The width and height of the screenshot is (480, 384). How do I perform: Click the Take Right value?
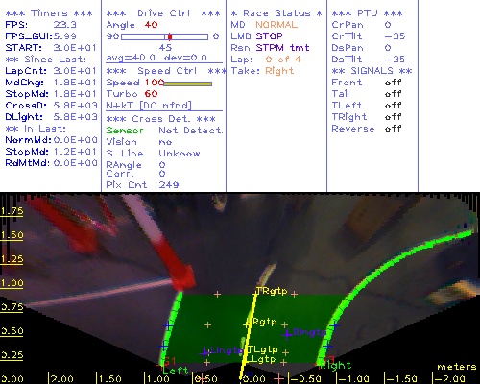[279, 71]
